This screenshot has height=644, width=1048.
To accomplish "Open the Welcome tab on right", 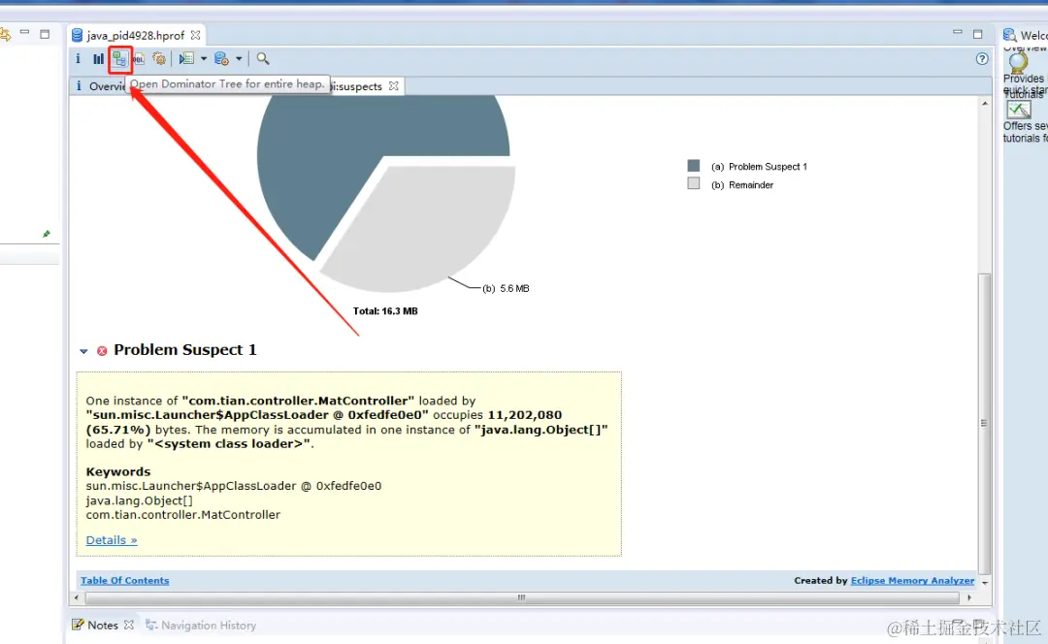I will pyautogui.click(x=1026, y=36).
